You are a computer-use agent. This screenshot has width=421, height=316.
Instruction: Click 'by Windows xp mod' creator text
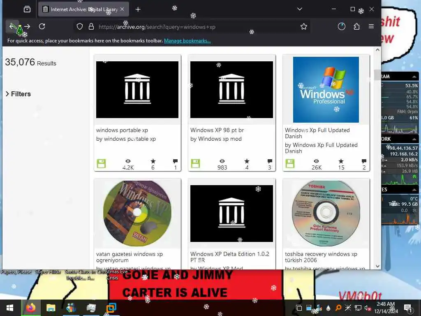point(216,139)
